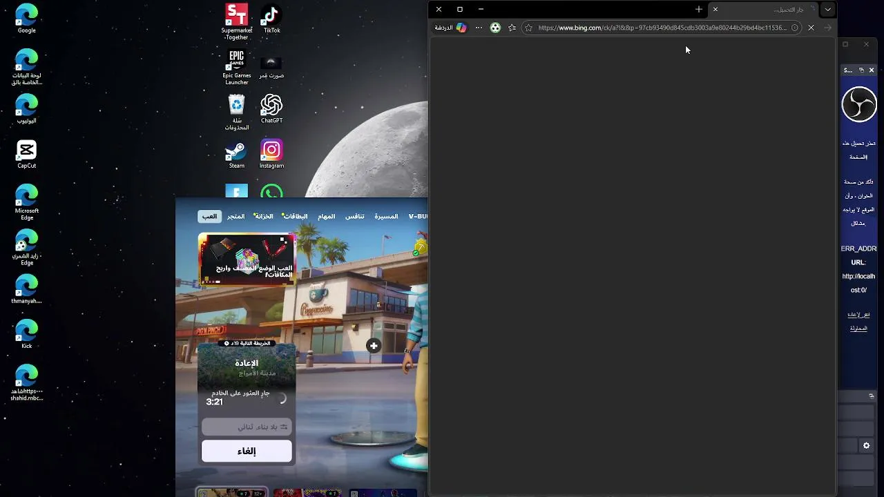
Task: Open the YouTube (اليوتيوب) Edge shortcut
Action: (26, 109)
